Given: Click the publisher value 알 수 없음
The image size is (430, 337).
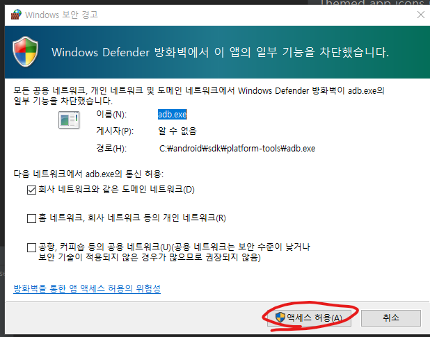Looking at the screenshot, I should point(177,131).
